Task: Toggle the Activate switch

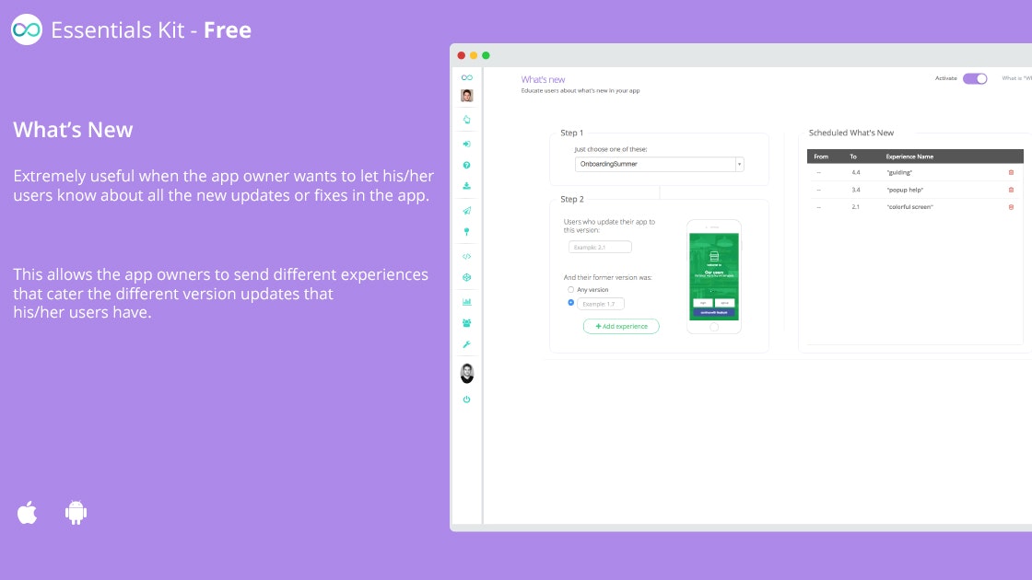Action: coord(975,78)
